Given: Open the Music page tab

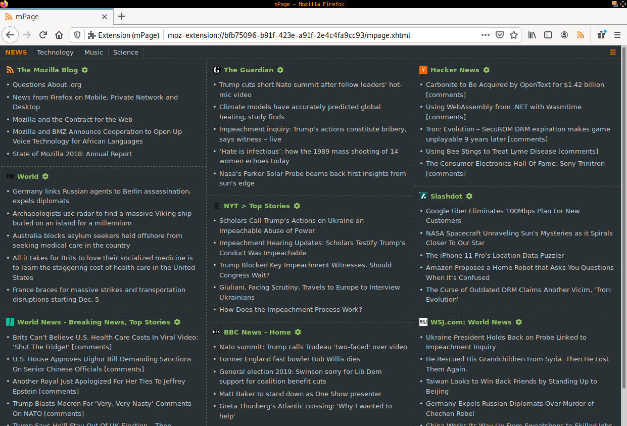Looking at the screenshot, I should [x=93, y=52].
